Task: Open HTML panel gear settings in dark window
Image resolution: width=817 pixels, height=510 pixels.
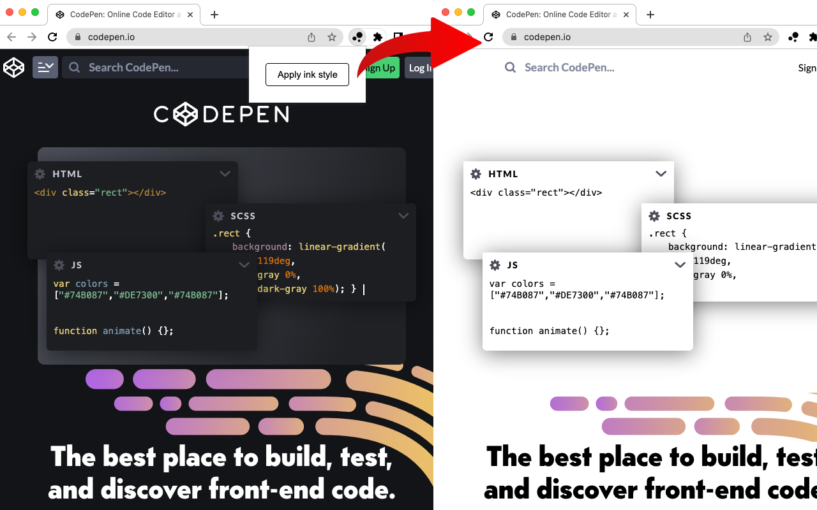Action: pos(40,174)
